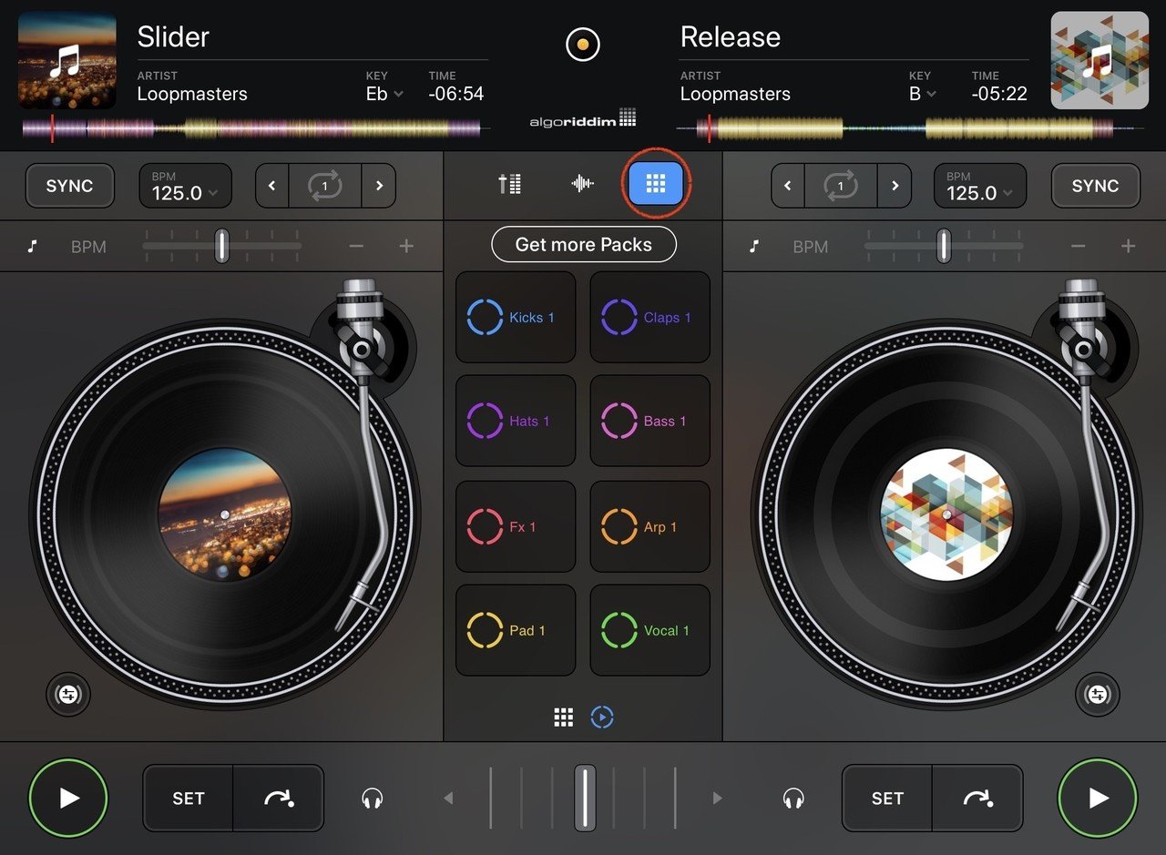
Task: Trigger the Fx 1 sample pad
Action: (516, 526)
